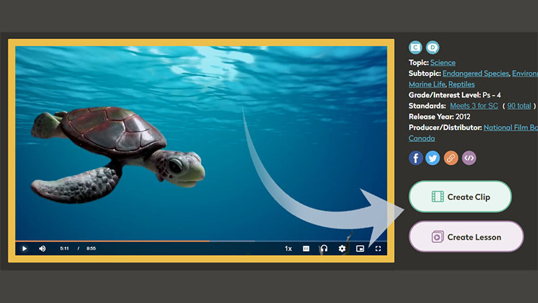Click the headphones audio description icon

[x=323, y=248]
